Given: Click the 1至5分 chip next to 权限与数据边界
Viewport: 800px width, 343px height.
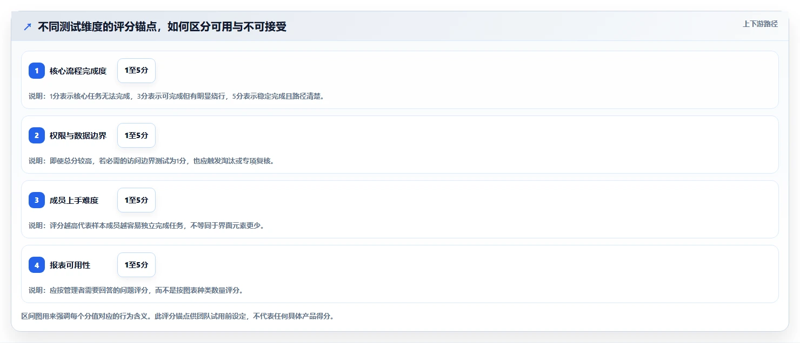Looking at the screenshot, I should tap(136, 135).
